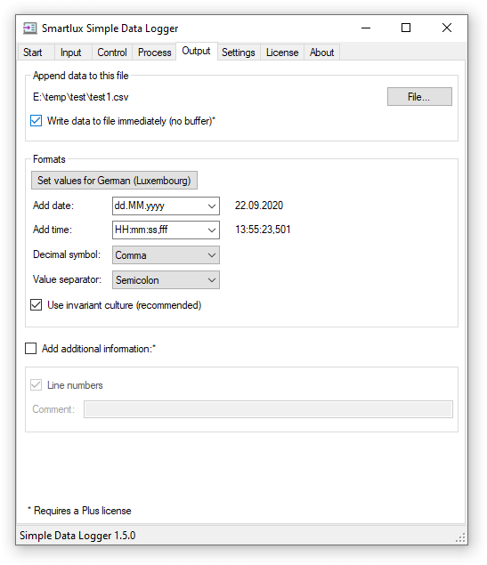Viewport: 487px width, 565px height.
Task: Click the File... button to choose output file
Action: coord(419,97)
